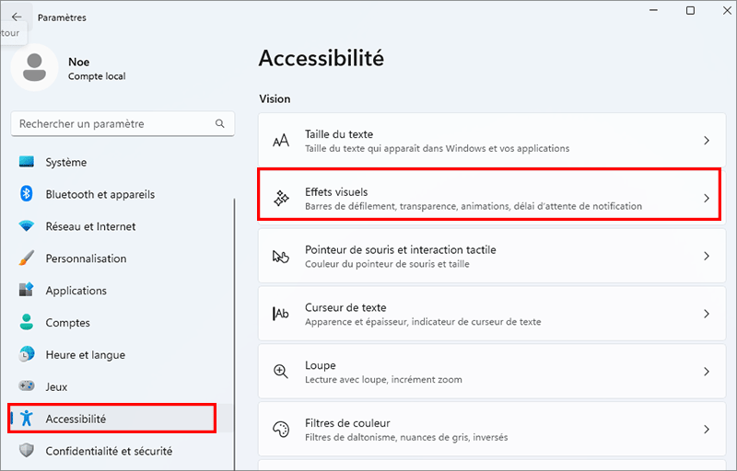Click chevron next to Pointeur de souris
The image size is (737, 471).
(707, 256)
